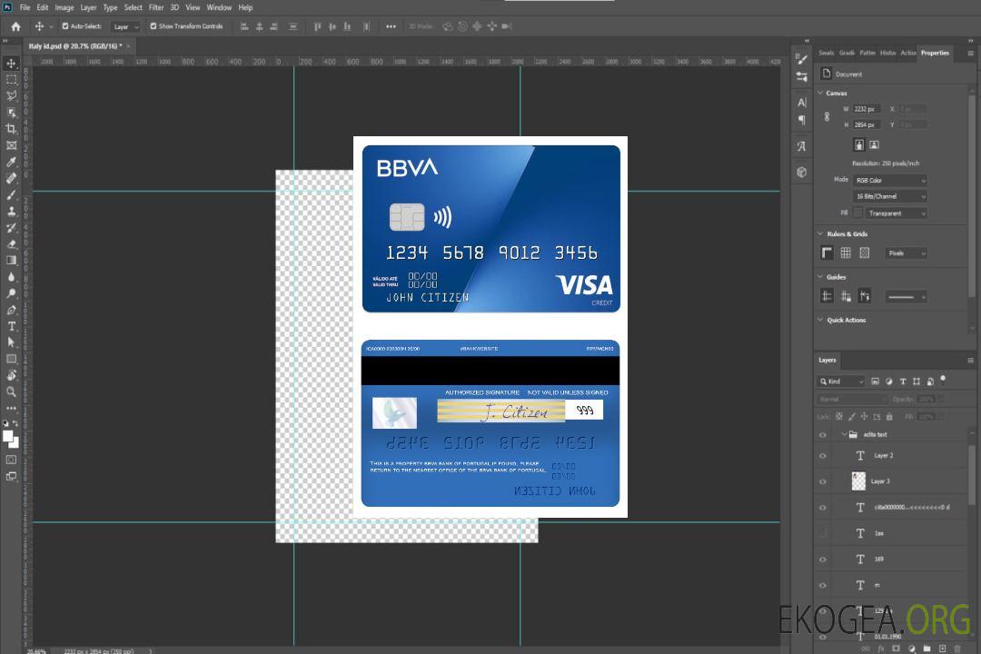
Task: Hide Layer 2 using its eye icon
Action: click(823, 456)
